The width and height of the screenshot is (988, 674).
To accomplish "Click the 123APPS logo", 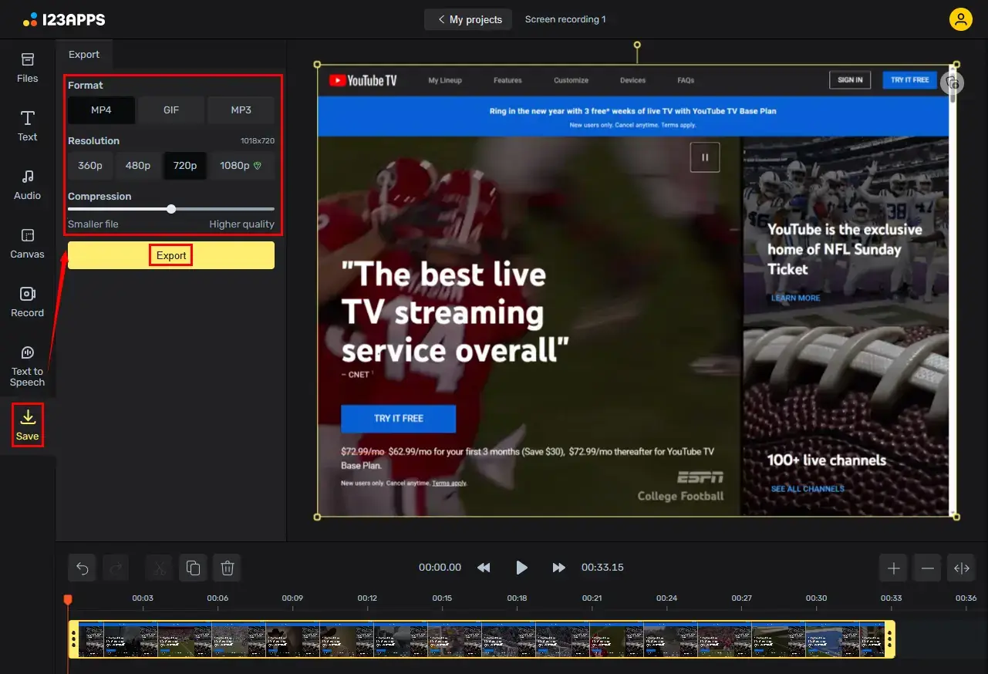I will [64, 19].
